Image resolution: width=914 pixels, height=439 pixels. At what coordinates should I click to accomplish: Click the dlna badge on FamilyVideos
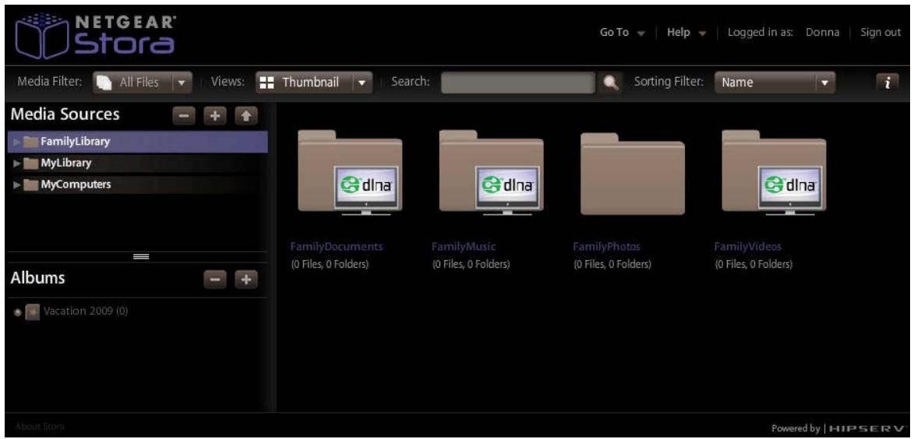[x=790, y=190]
